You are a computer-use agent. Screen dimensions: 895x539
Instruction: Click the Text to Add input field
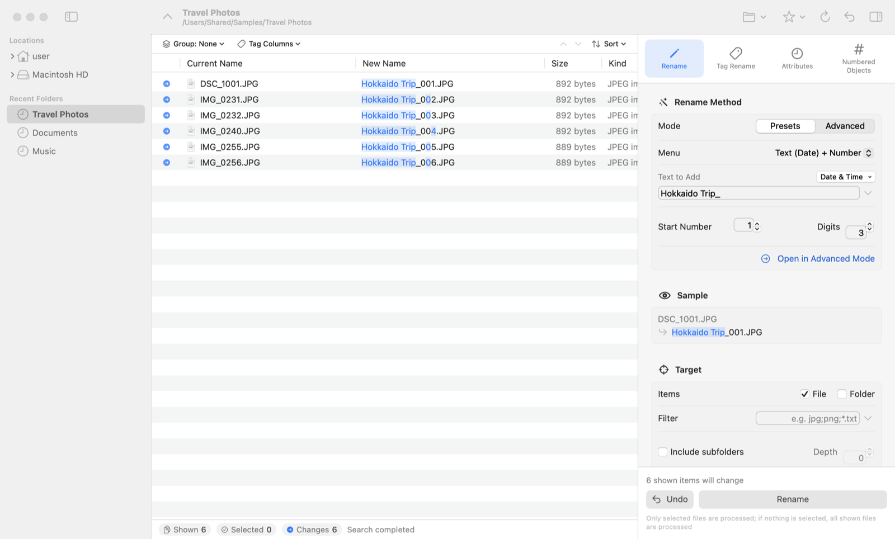click(759, 193)
